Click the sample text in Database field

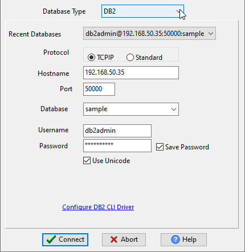[x=96, y=109]
